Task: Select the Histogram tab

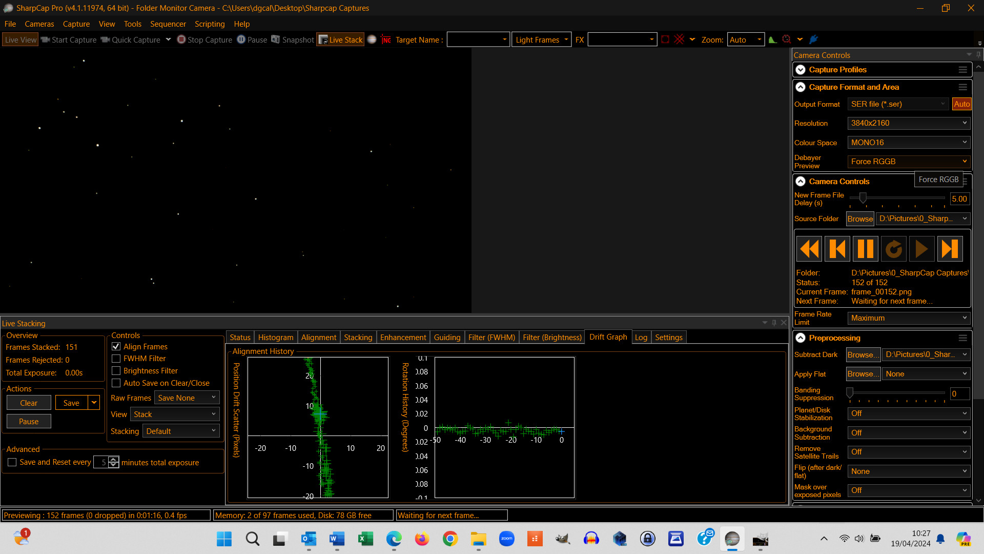Action: point(275,337)
